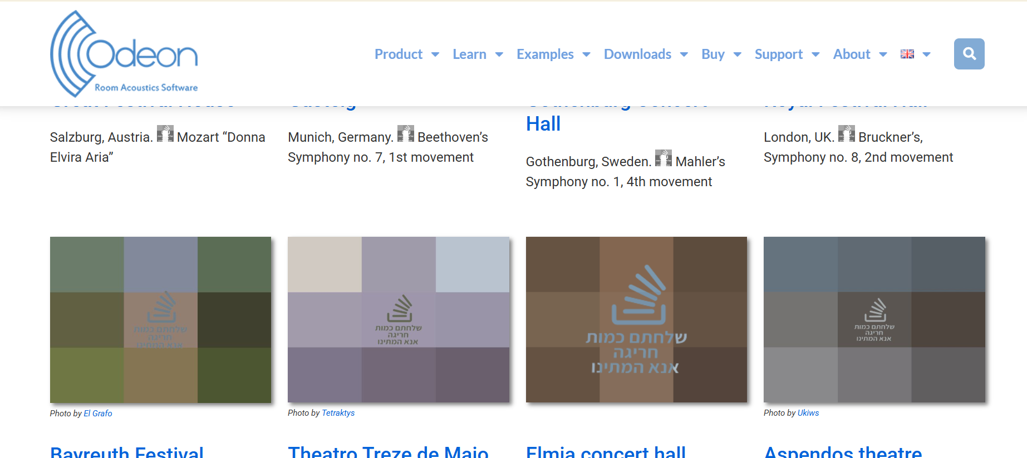The width and height of the screenshot is (1027, 458).
Task: Expand the Downloads dropdown arrow
Action: click(x=684, y=54)
